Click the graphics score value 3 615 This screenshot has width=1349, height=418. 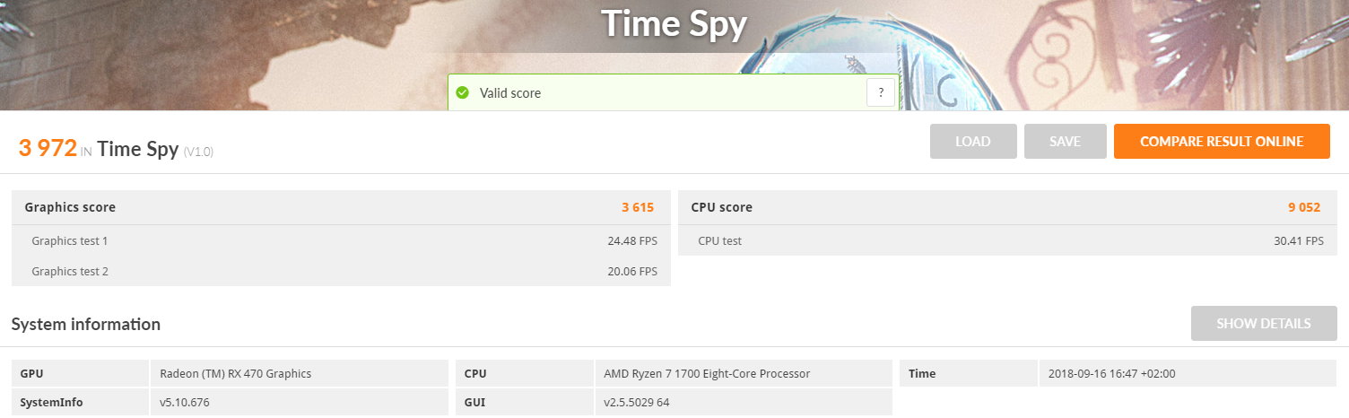[638, 207]
